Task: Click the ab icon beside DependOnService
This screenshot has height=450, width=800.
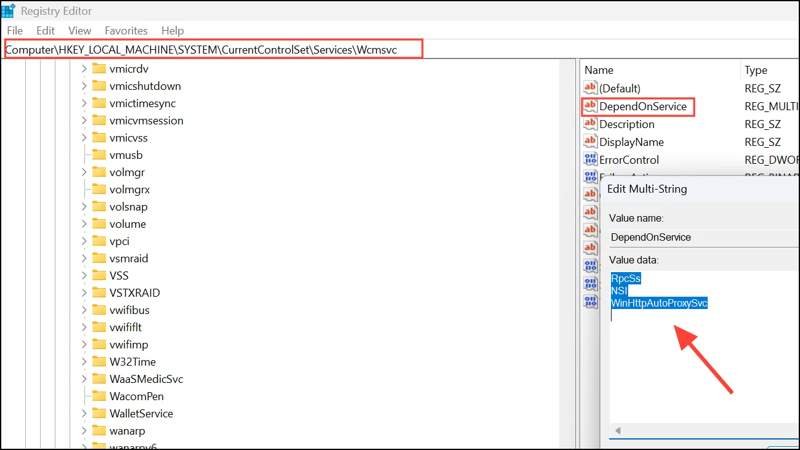Action: pos(591,106)
